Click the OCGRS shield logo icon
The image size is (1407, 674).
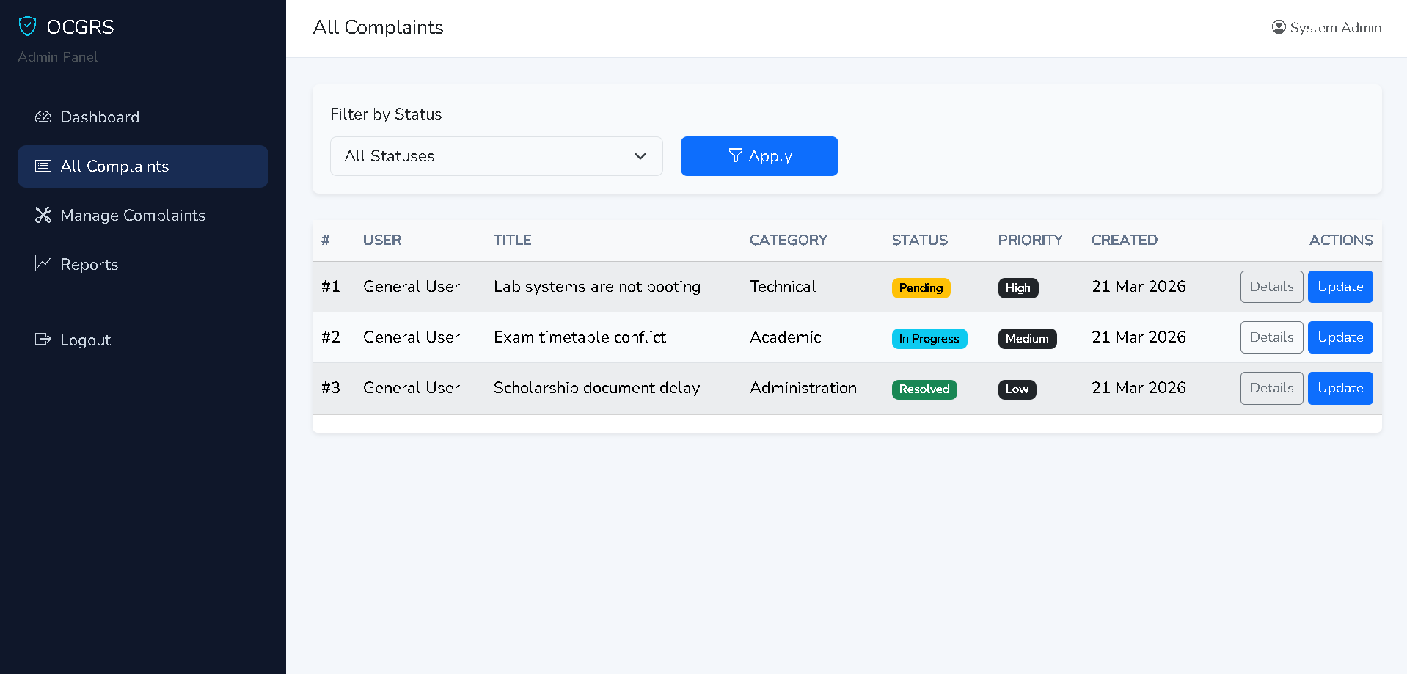click(x=27, y=26)
